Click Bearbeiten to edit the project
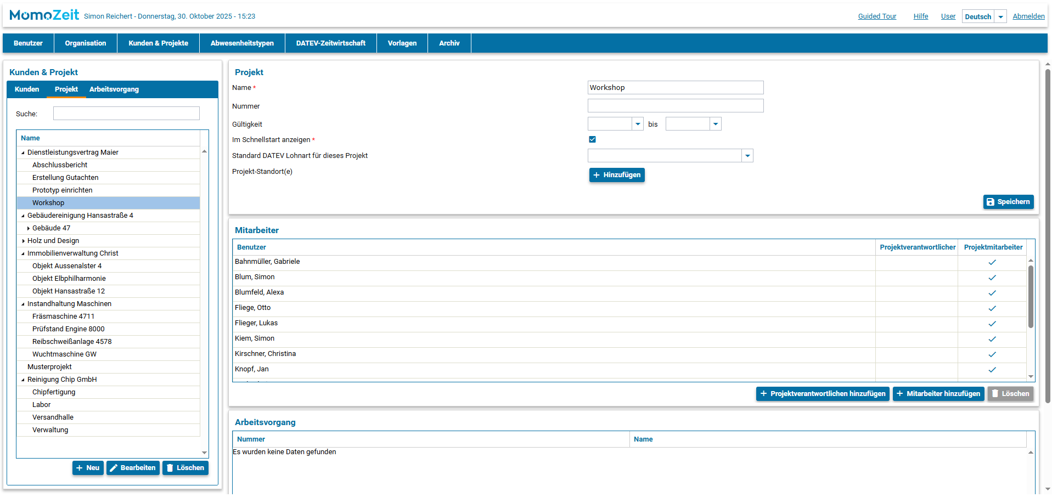 click(x=133, y=468)
